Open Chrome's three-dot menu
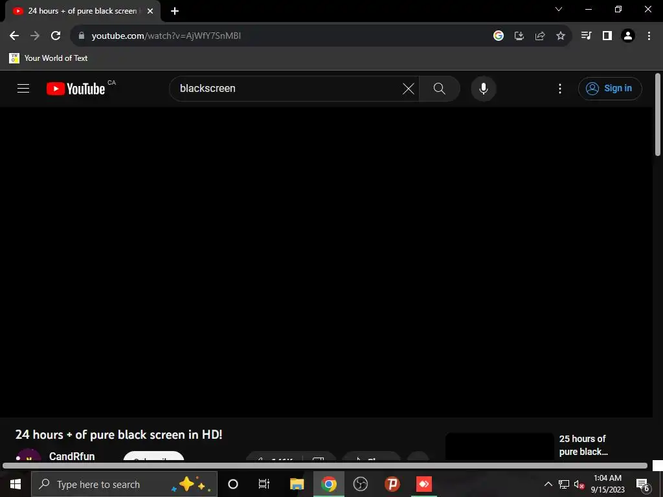This screenshot has width=663, height=497. [649, 36]
